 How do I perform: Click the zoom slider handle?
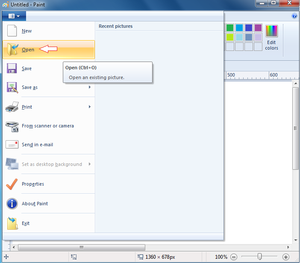pos(259,257)
